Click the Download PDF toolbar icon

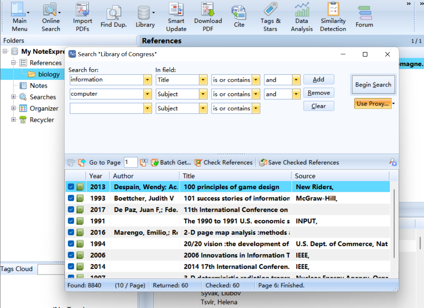pyautogui.click(x=208, y=17)
